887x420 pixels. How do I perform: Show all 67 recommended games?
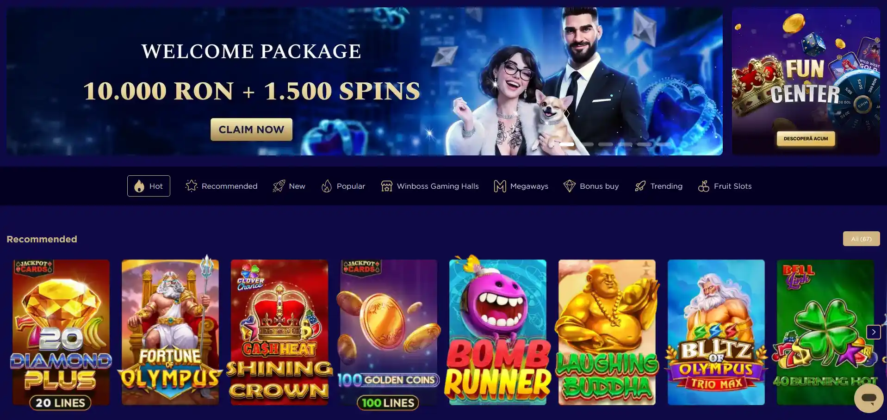tap(861, 239)
